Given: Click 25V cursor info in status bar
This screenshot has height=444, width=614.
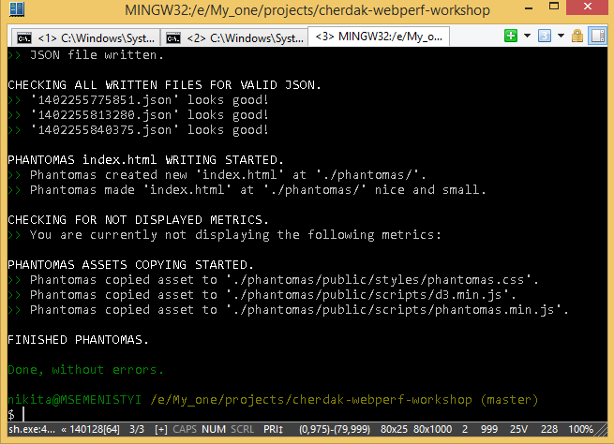Looking at the screenshot, I should pos(518,429).
